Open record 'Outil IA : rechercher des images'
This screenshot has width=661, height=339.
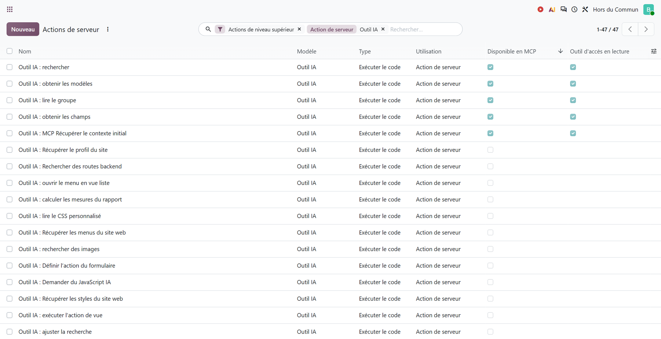tap(59, 249)
